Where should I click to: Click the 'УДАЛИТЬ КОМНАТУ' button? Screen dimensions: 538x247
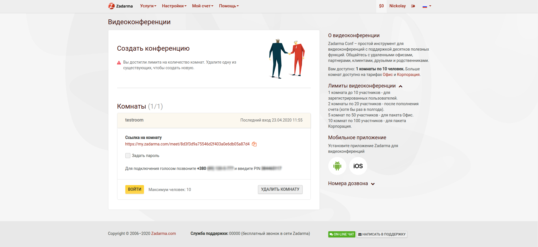pyautogui.click(x=280, y=189)
